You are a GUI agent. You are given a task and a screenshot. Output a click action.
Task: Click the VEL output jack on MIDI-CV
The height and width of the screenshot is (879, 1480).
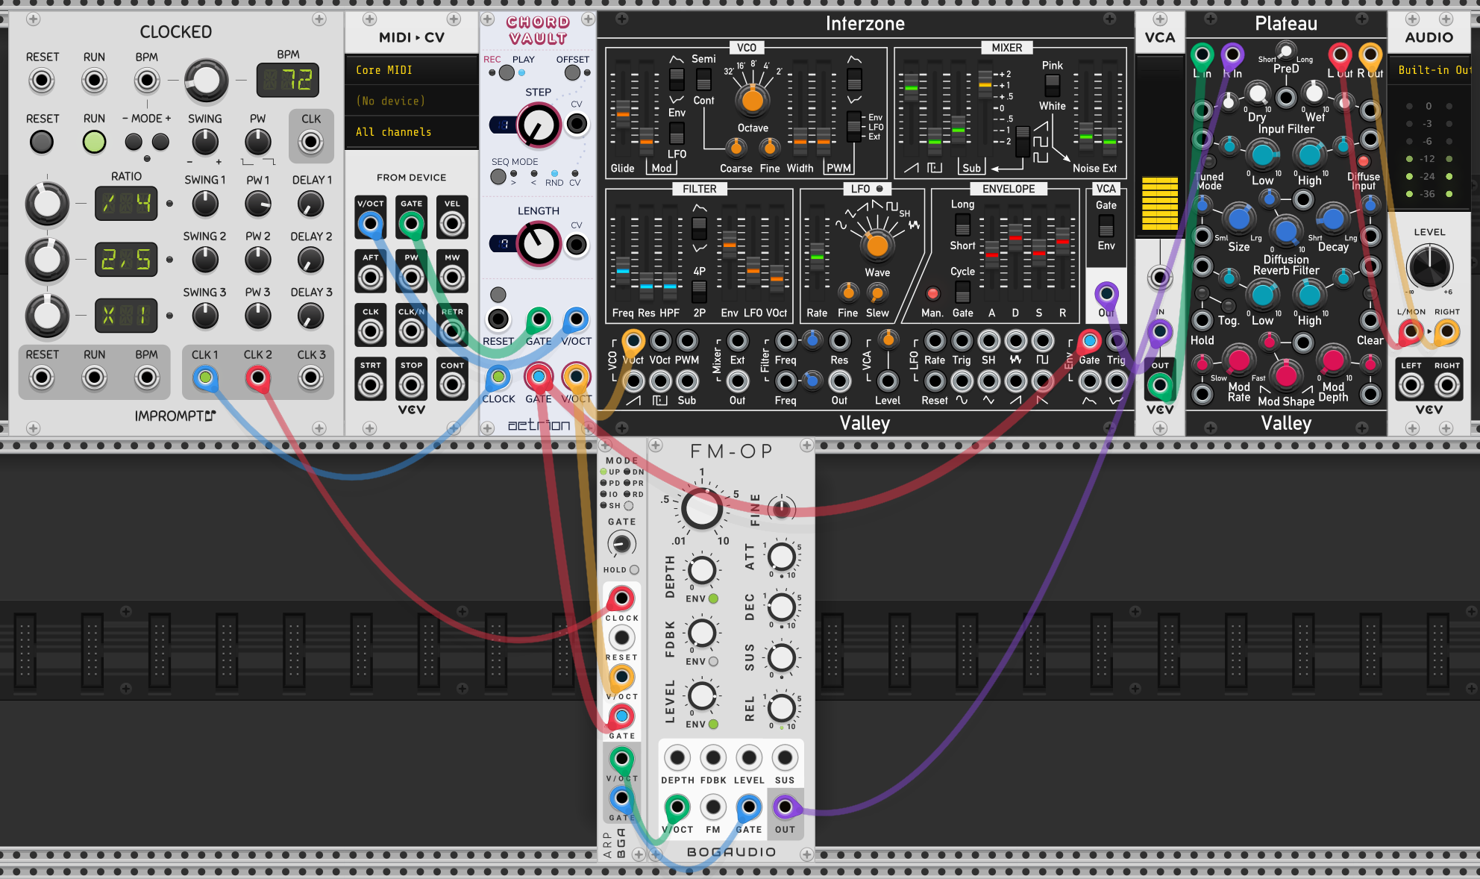pos(452,223)
